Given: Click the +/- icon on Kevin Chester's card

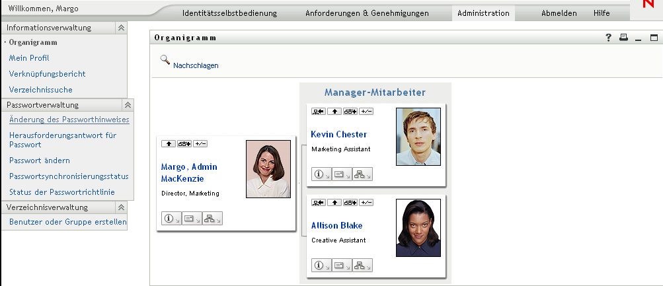Looking at the screenshot, I should (366, 112).
